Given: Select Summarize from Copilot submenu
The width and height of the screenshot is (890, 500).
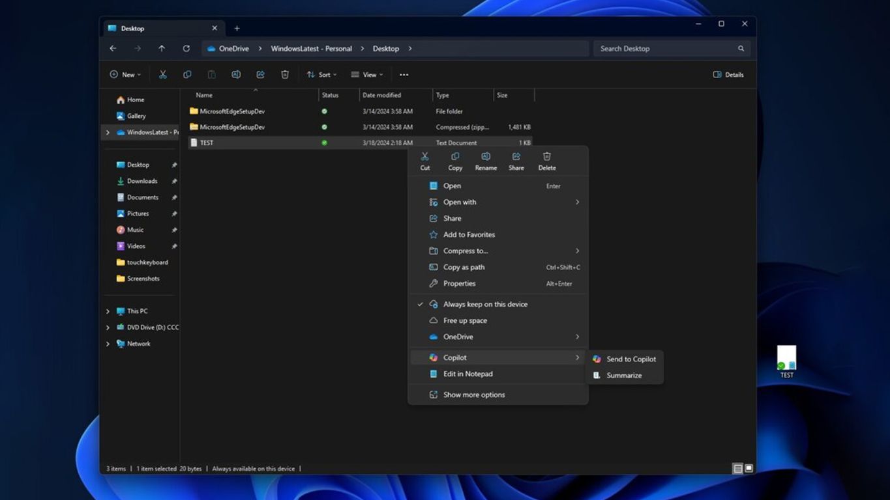Looking at the screenshot, I should click(623, 376).
